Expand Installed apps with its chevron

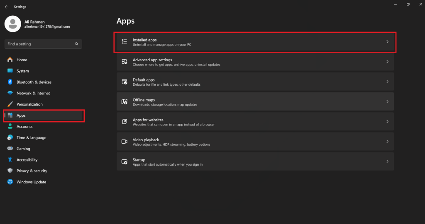click(x=387, y=42)
